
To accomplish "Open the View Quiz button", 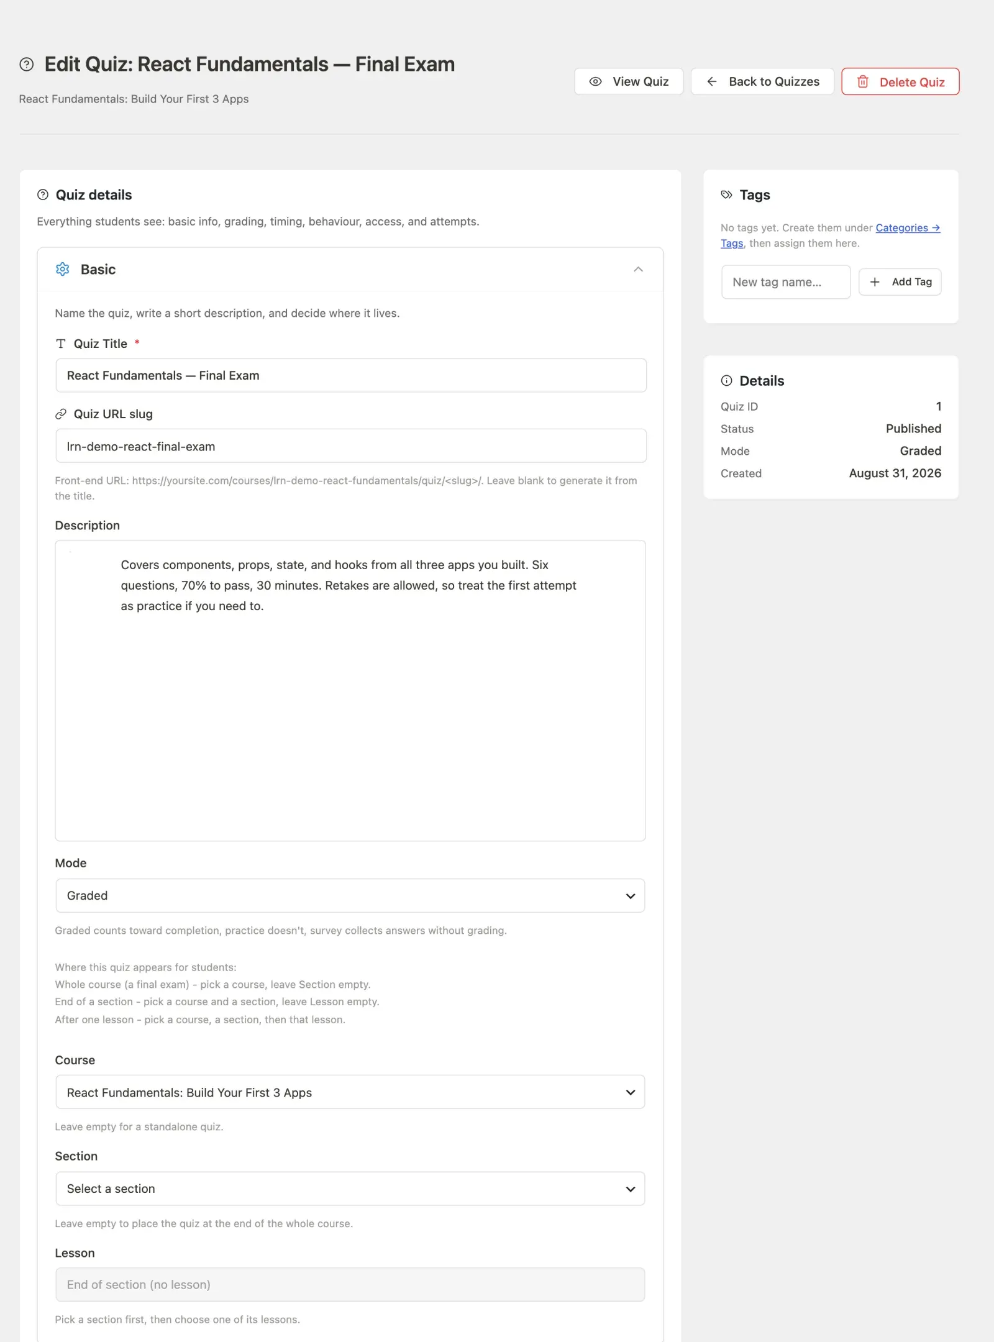I will pos(629,81).
